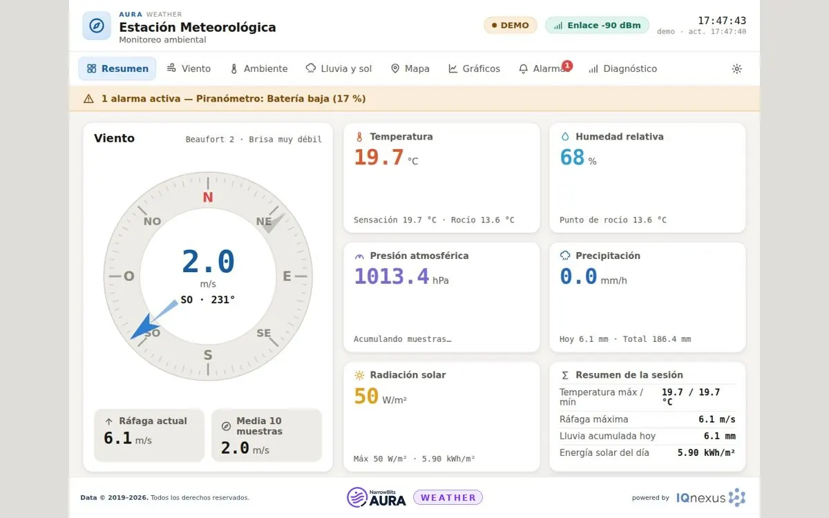Viewport: 829px width, 518px height.
Task: Click the red alarm count badge
Action: click(567, 66)
